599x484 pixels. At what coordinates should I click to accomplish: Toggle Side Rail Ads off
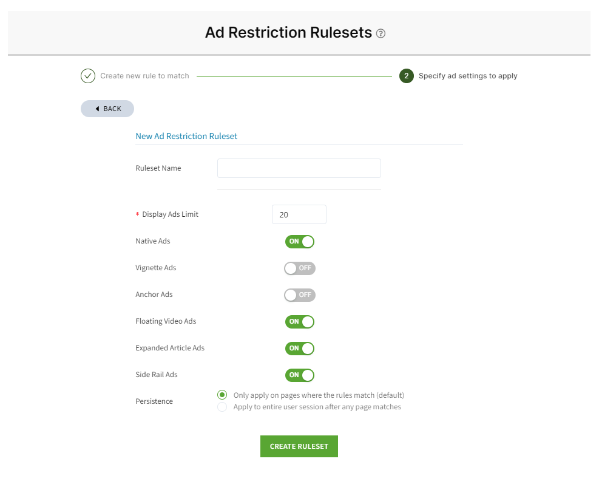pyautogui.click(x=300, y=375)
